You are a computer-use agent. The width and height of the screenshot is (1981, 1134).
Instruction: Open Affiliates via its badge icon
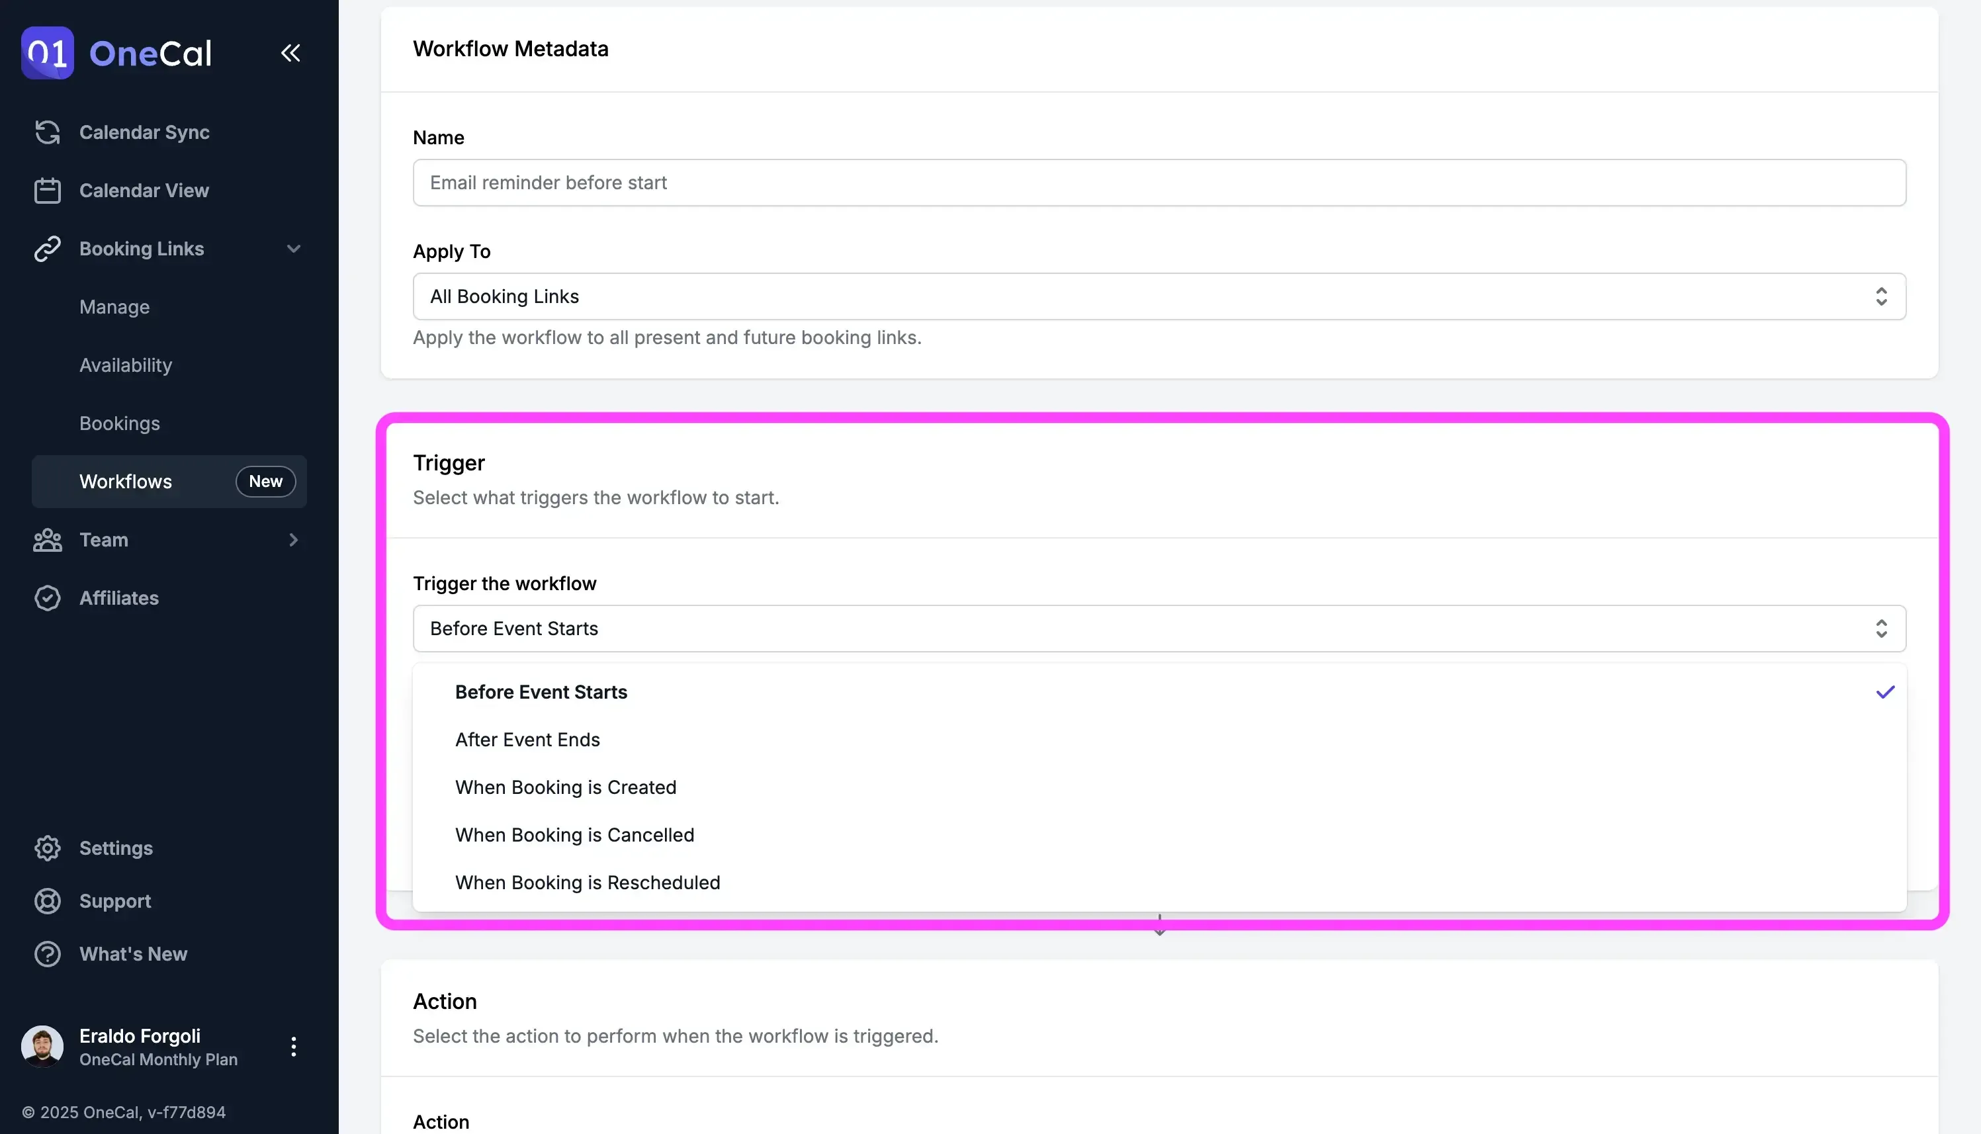[48, 598]
